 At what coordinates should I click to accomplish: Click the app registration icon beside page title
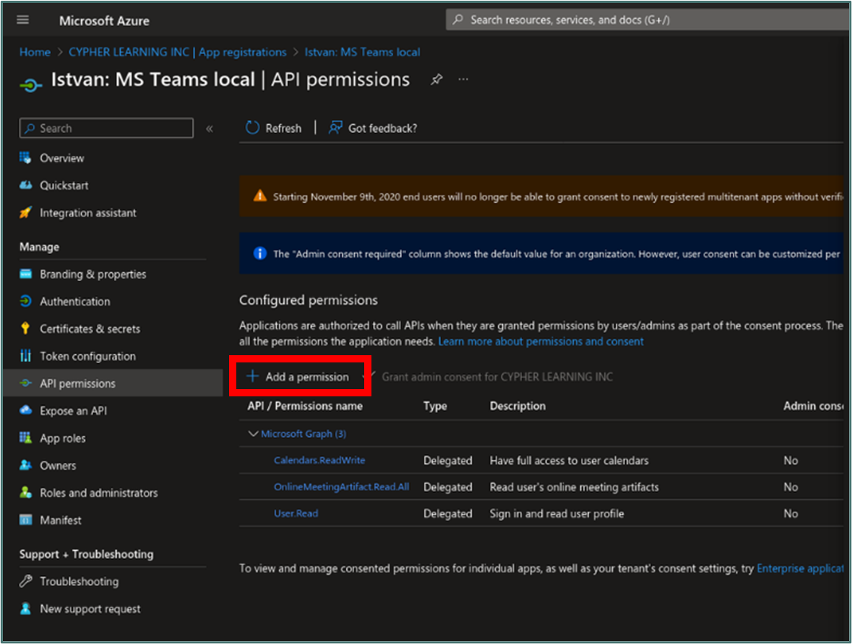(30, 84)
